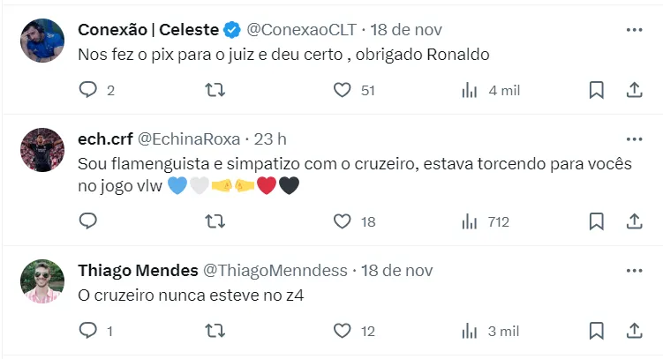Bookmark the Thiago Mendes tweet
The width and height of the screenshot is (663, 359).
click(596, 331)
